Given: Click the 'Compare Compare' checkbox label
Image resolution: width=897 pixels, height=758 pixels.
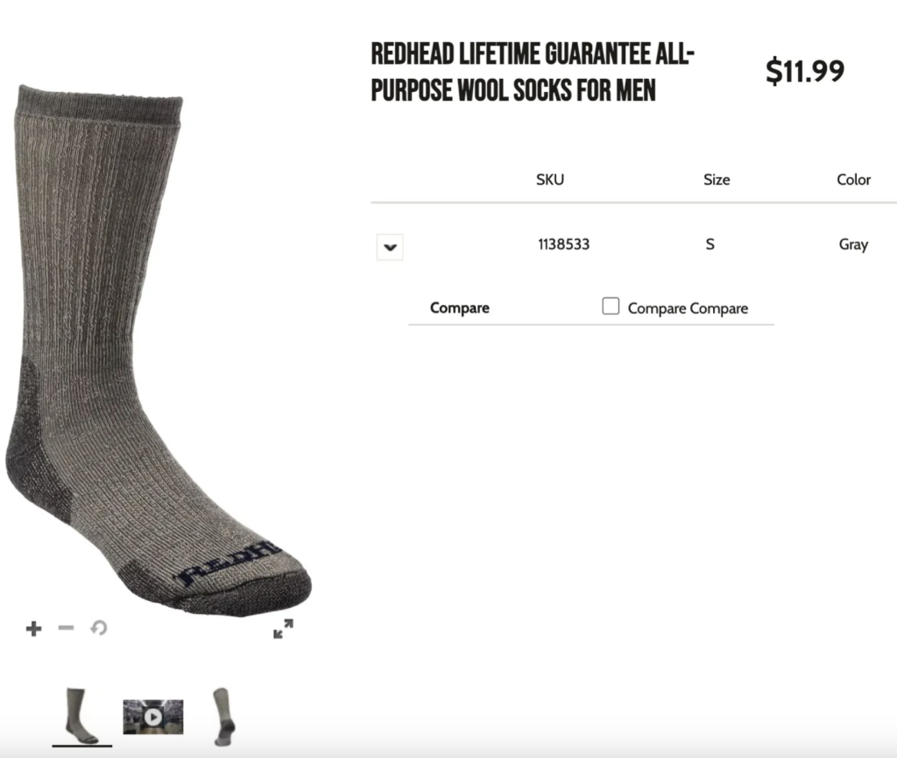Looking at the screenshot, I should (x=688, y=308).
